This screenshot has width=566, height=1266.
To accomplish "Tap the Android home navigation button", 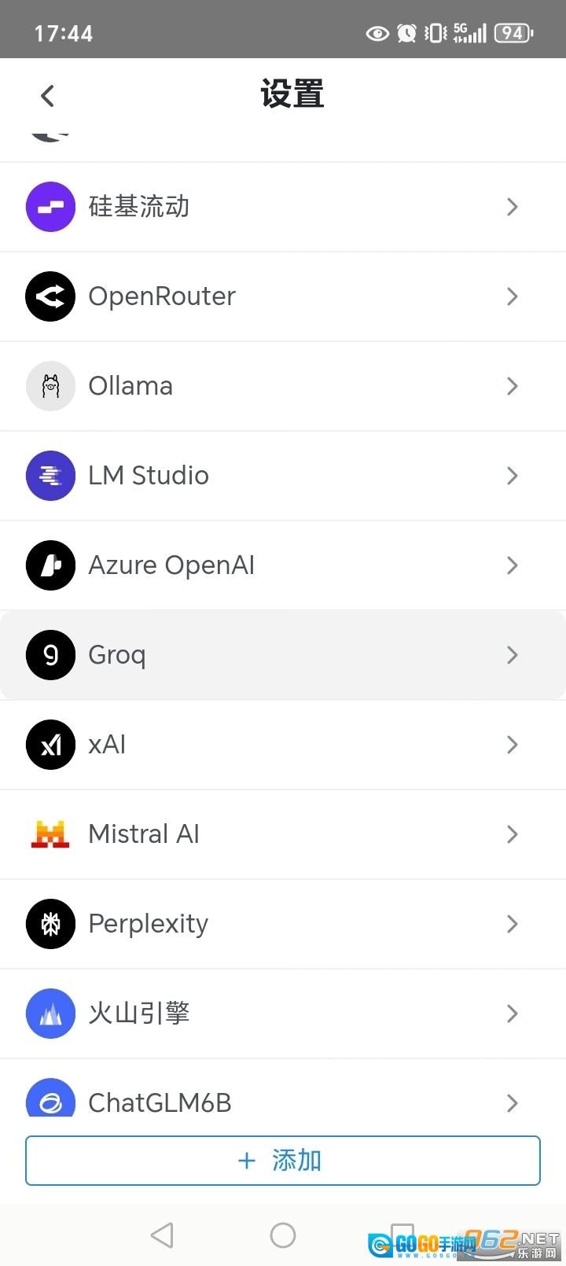I will coord(283,1235).
